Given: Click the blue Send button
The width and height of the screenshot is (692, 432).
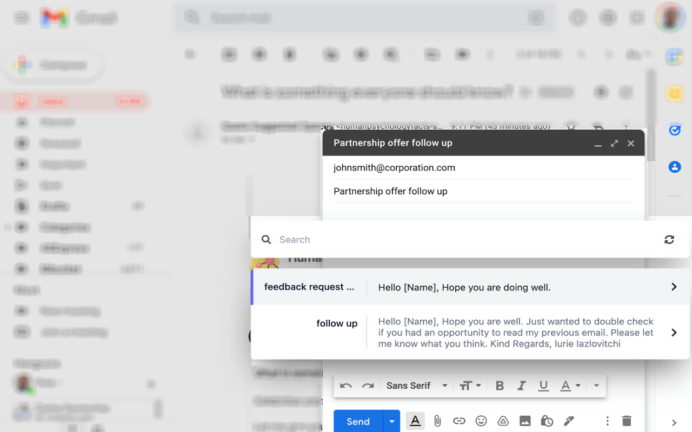Looking at the screenshot, I should coord(358,421).
